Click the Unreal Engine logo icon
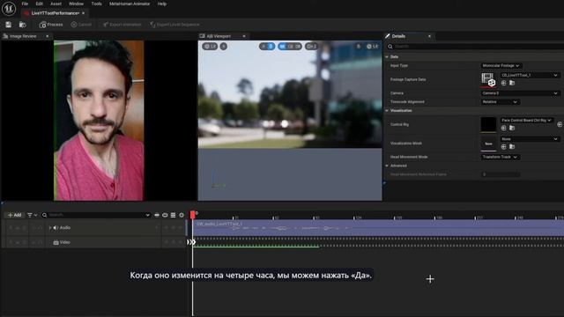564x317 pixels. click(8, 8)
